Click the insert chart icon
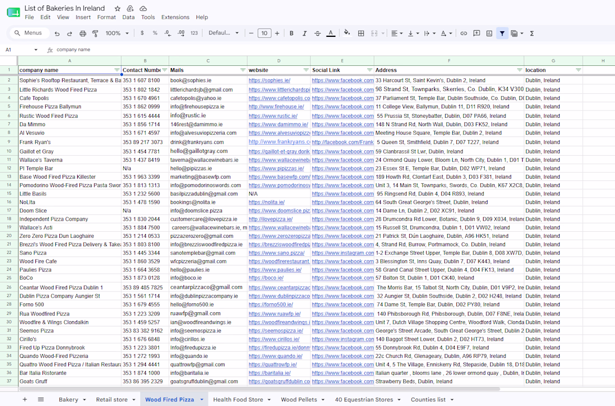The height and width of the screenshot is (406, 615). point(489,34)
